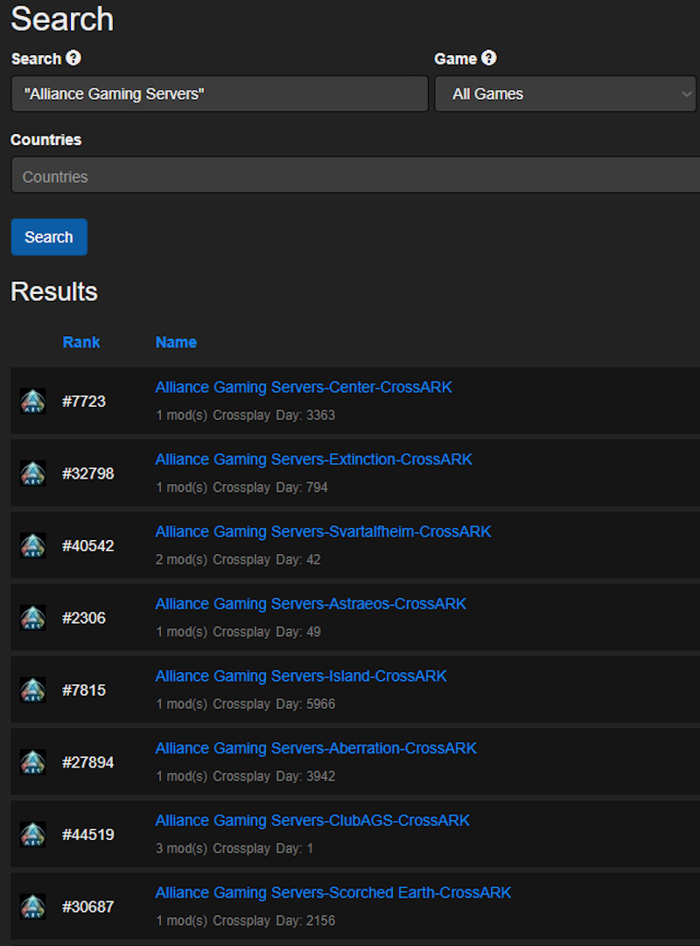Click details text '3 mod(s)'
700x946 pixels.
pyautogui.click(x=182, y=848)
